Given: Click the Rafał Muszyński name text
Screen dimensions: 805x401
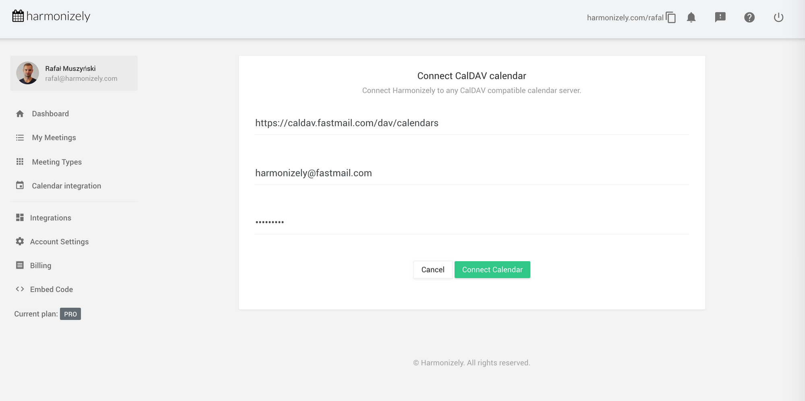Looking at the screenshot, I should (x=70, y=68).
